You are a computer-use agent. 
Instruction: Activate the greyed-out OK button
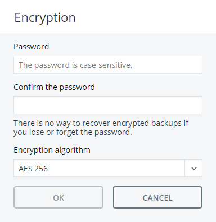tap(58, 197)
